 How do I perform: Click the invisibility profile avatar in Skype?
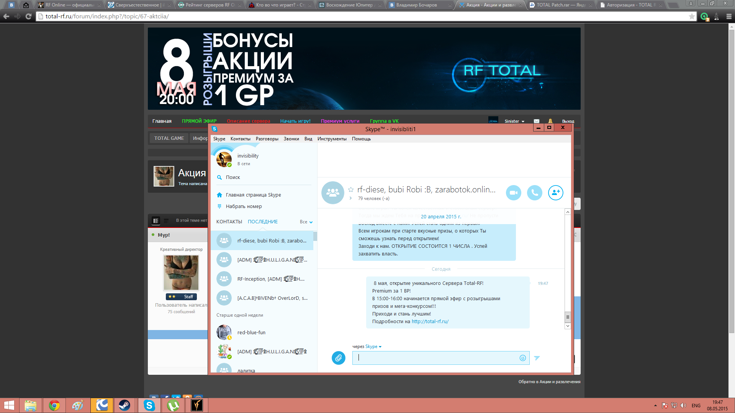(224, 159)
